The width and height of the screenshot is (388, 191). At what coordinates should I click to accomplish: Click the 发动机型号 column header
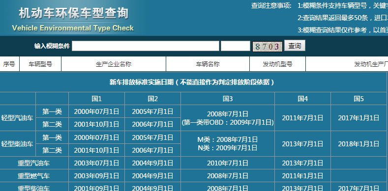(x=278, y=64)
